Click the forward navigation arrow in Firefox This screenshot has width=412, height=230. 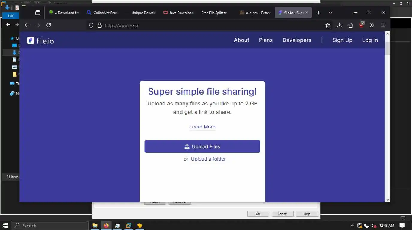(x=37, y=25)
